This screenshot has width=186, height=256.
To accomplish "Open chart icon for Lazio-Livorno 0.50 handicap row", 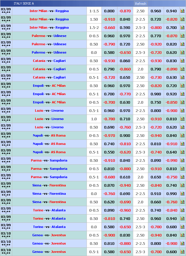I will click(182, 127).
